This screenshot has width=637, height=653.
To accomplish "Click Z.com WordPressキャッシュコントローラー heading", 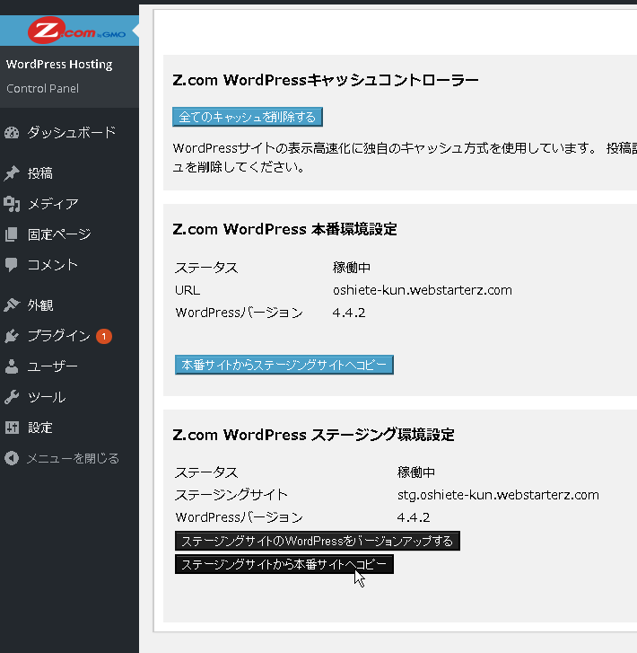I will 326,80.
